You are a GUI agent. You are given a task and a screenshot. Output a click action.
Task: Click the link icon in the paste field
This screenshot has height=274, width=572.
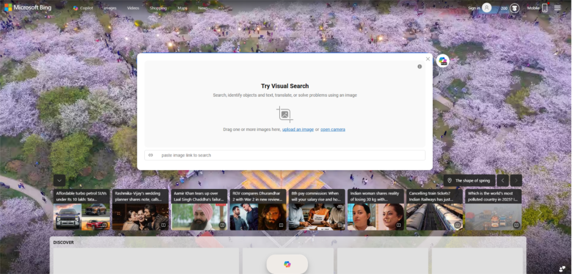click(x=151, y=155)
